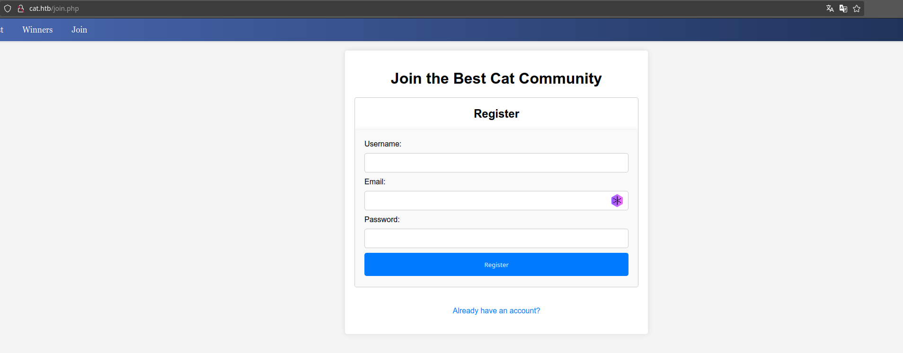Select the "Username:" field label
This screenshot has height=353, width=903.
(383, 144)
